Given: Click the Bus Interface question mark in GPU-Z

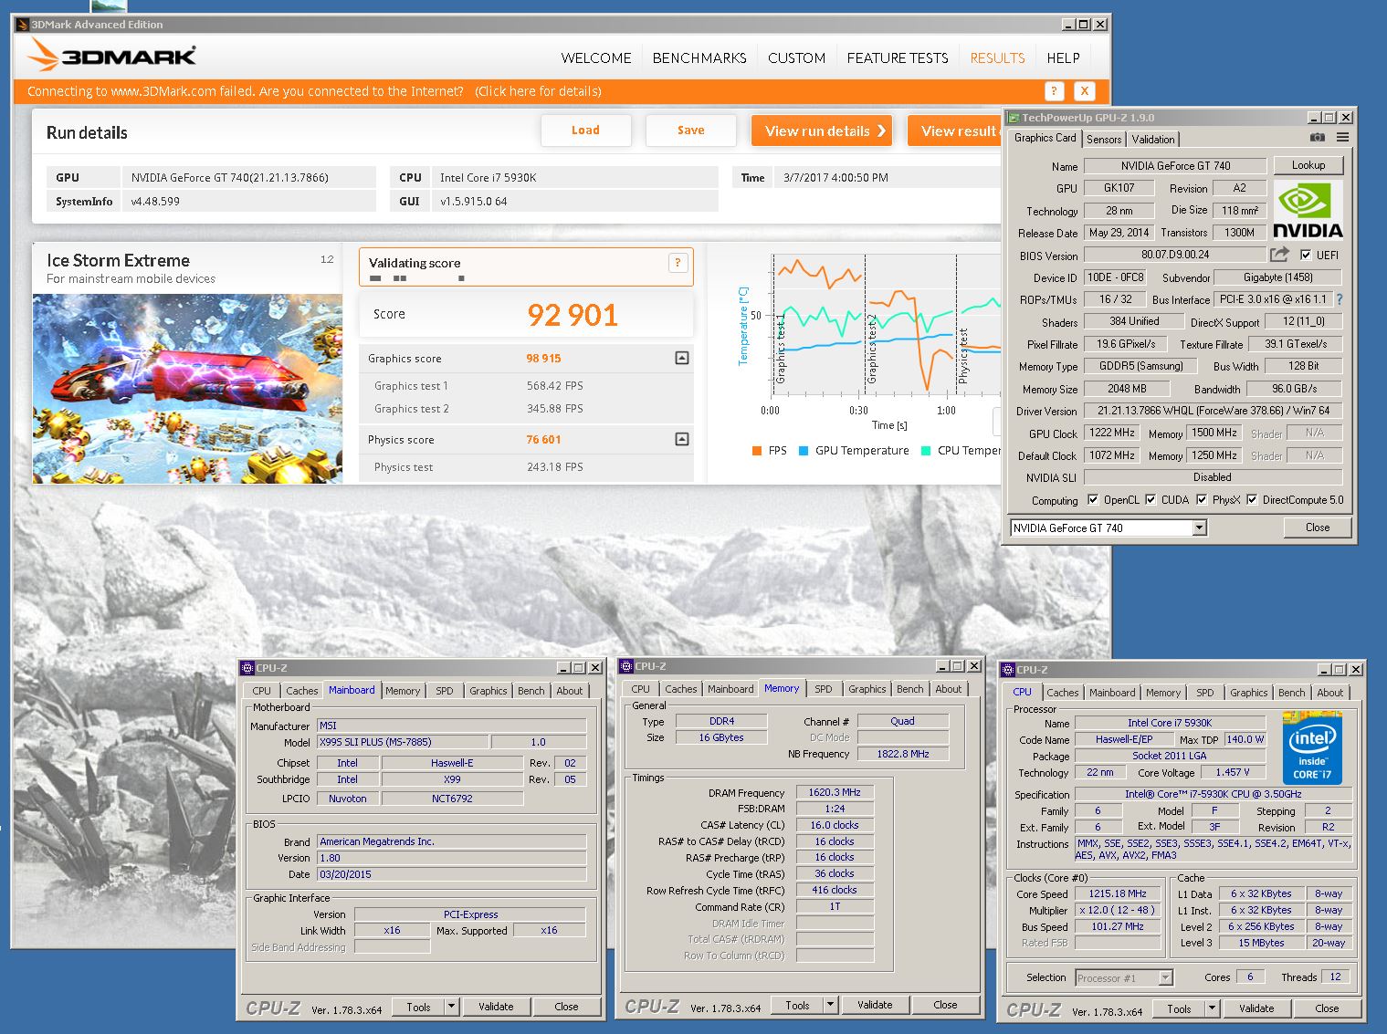Looking at the screenshot, I should (1340, 299).
